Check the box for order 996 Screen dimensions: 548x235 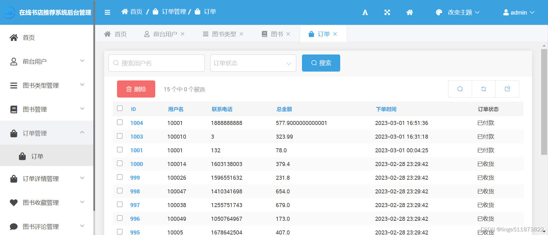(120, 218)
